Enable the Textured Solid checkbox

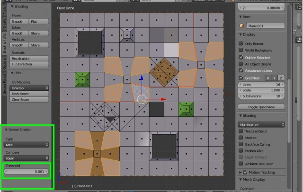(241, 131)
